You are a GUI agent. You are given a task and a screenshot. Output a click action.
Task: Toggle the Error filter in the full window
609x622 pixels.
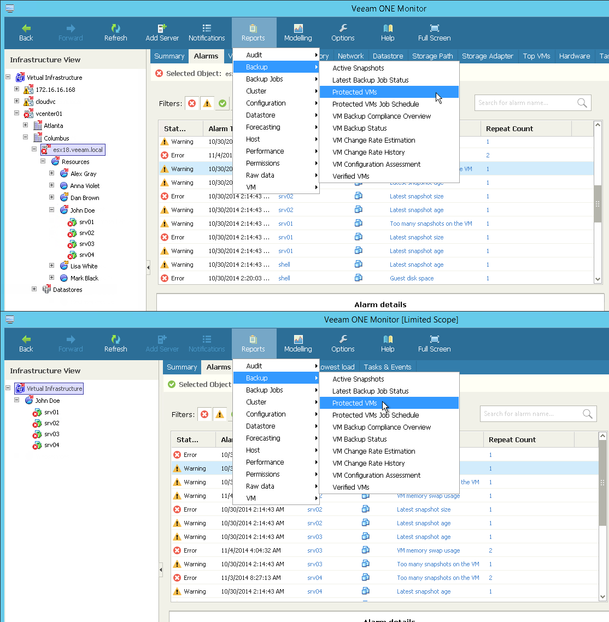coord(192,103)
